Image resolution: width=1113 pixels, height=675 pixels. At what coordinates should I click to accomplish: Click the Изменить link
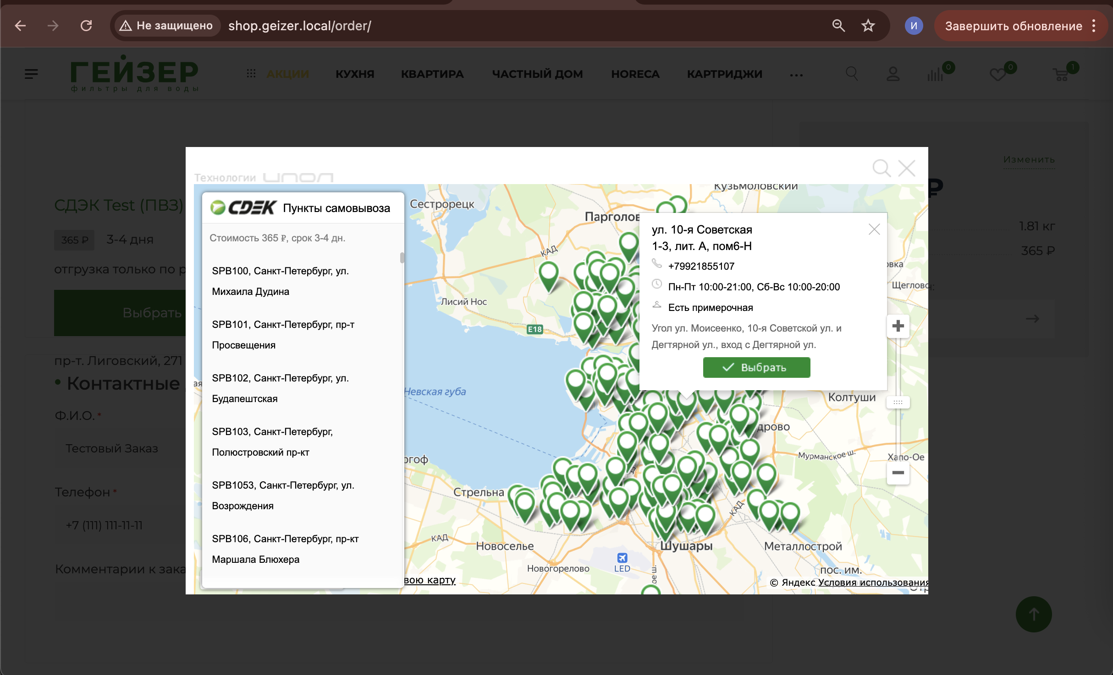(x=1029, y=159)
